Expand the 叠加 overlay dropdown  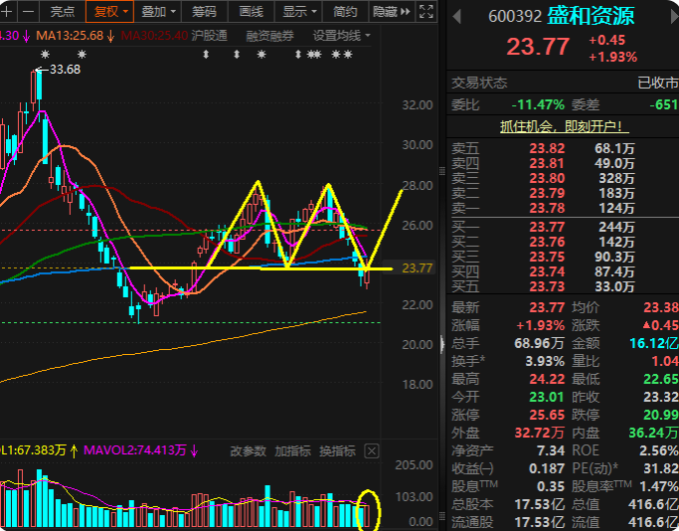point(158,11)
